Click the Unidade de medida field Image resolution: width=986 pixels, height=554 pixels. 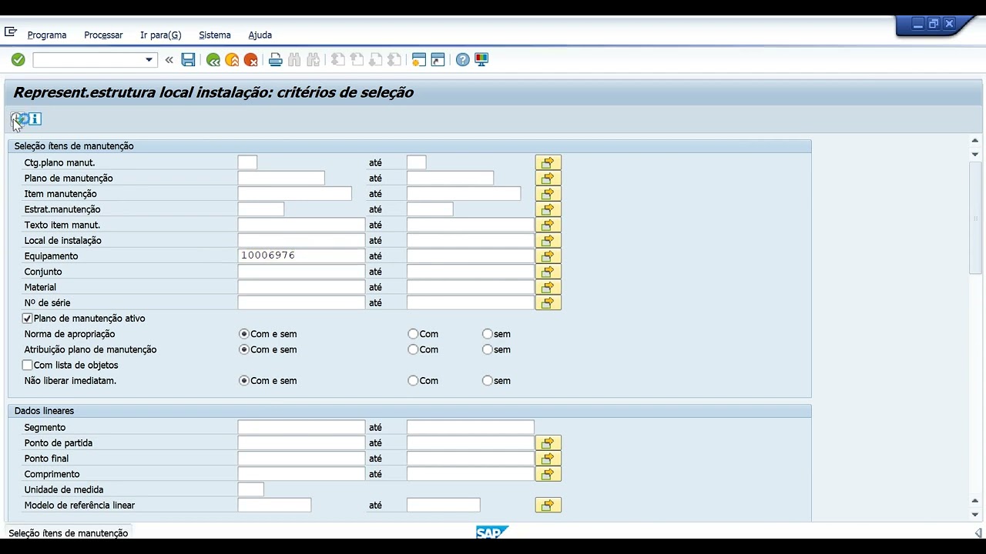[x=251, y=489]
